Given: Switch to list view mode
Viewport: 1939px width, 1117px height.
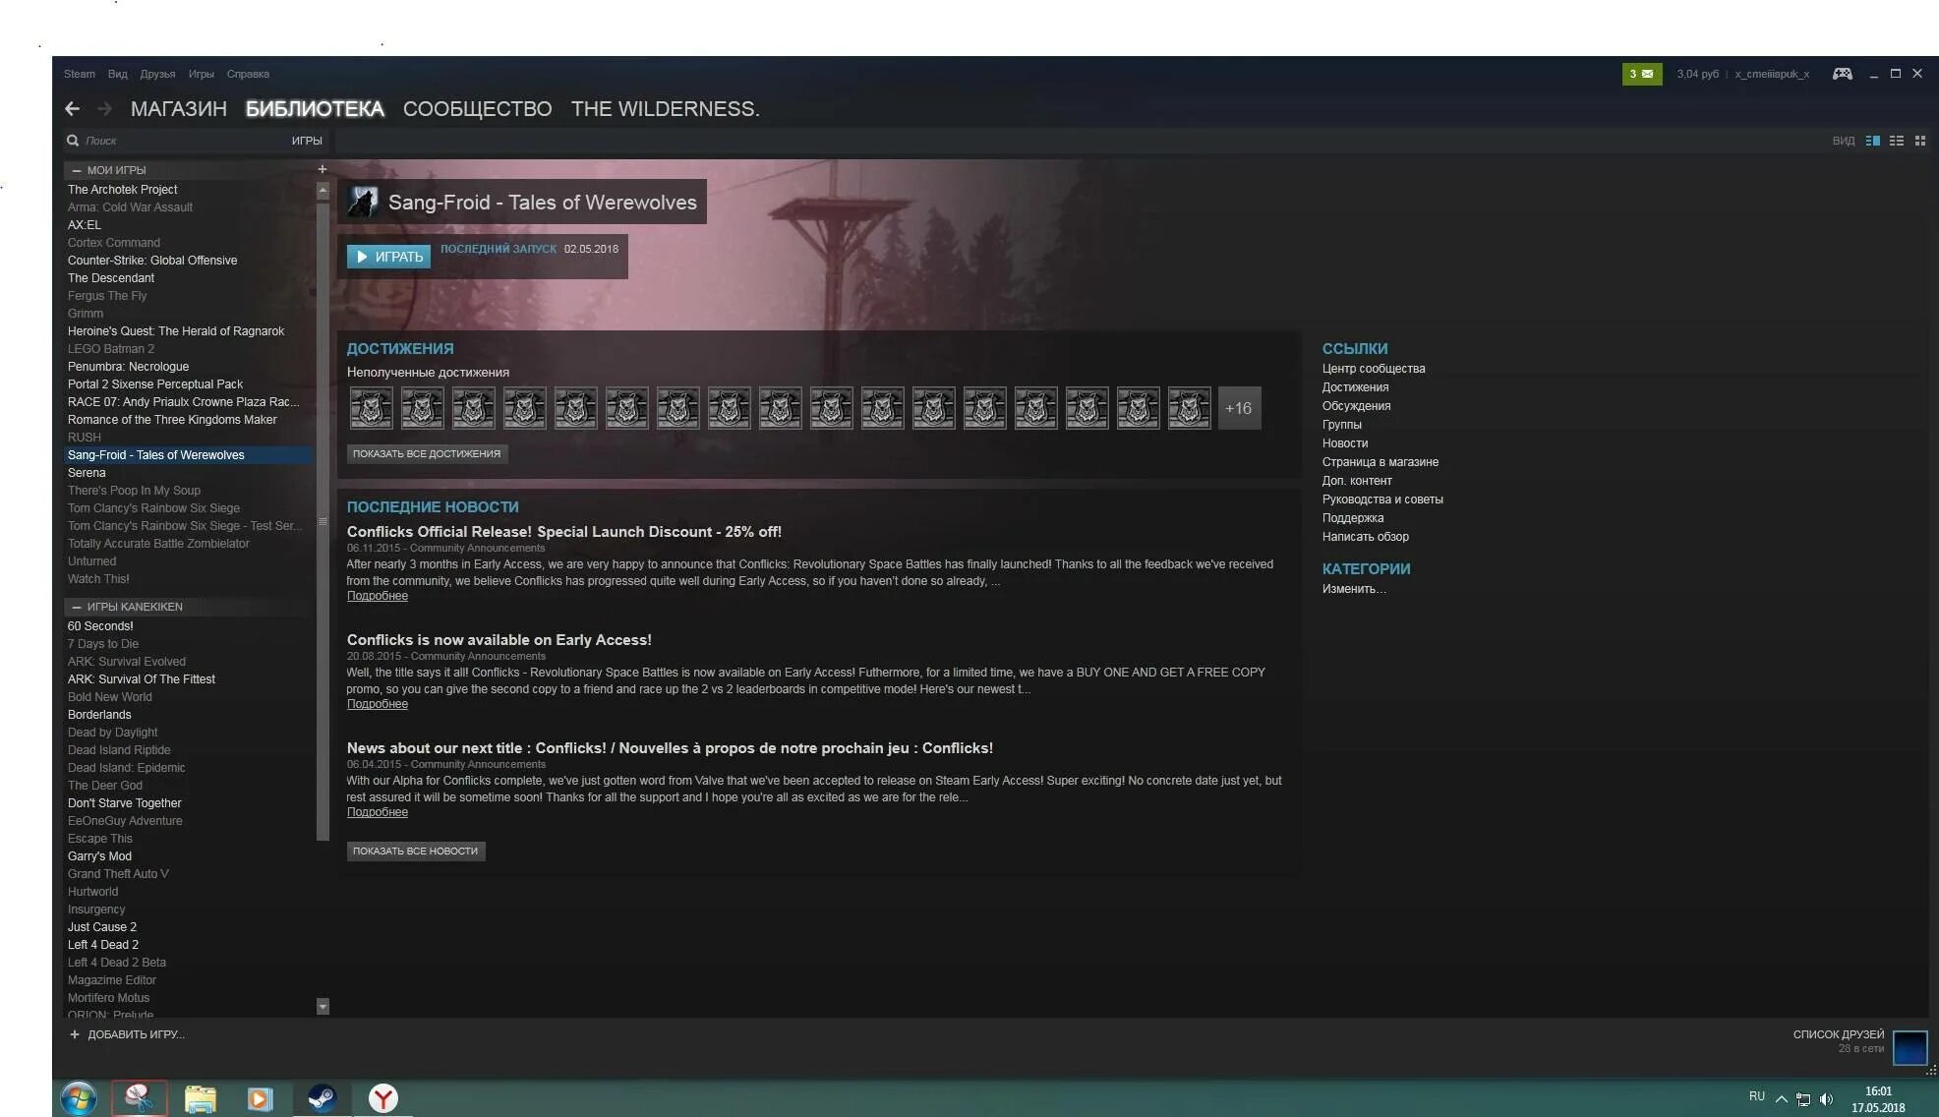Looking at the screenshot, I should pyautogui.click(x=1896, y=141).
